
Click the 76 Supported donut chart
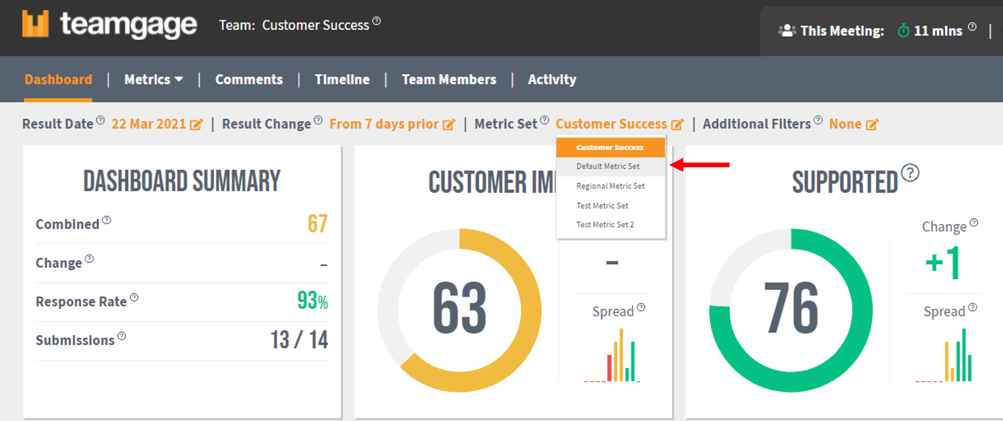click(x=791, y=310)
